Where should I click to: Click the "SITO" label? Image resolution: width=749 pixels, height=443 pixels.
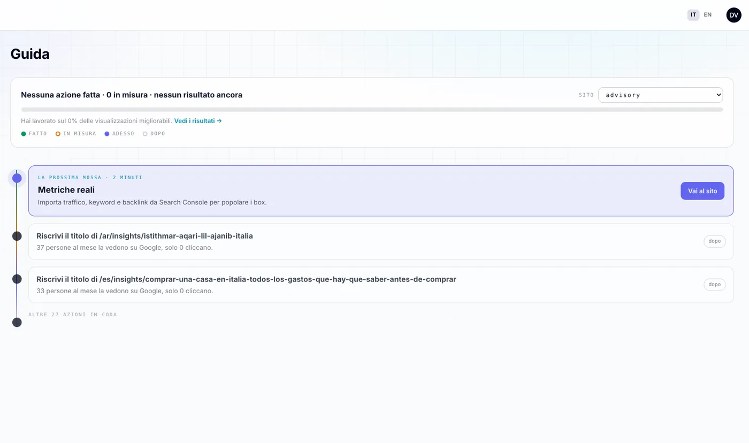(x=586, y=95)
